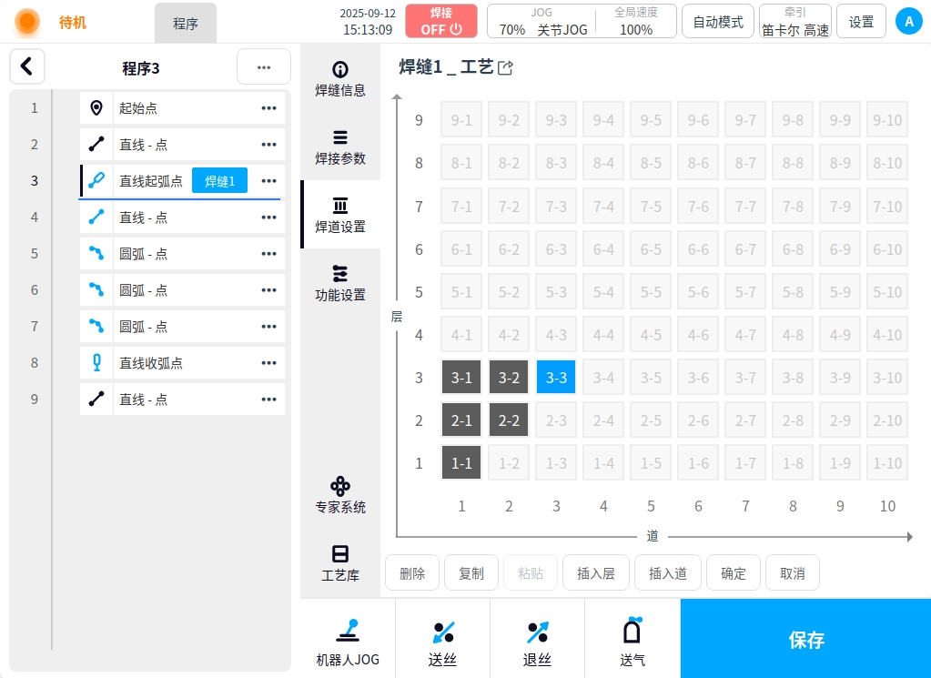Click the export icon beside 焊缝1_工艺
Viewport: 931px width, 678px height.
click(506, 67)
